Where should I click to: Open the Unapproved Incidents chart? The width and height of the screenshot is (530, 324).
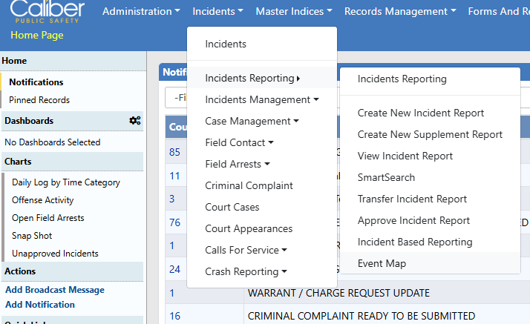55,254
